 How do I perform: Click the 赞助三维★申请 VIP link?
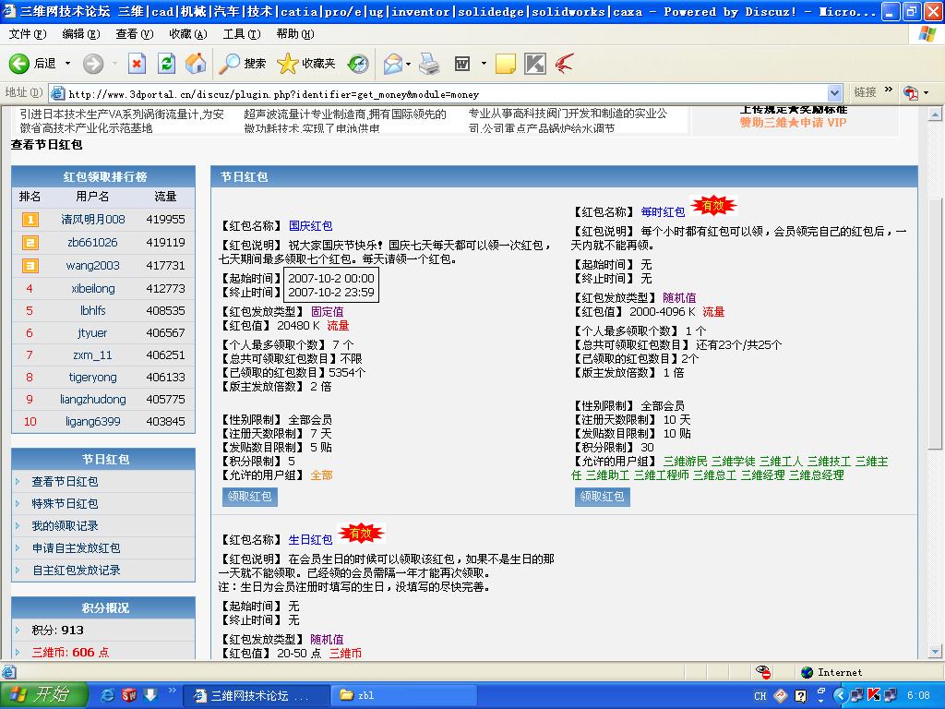pos(793,123)
